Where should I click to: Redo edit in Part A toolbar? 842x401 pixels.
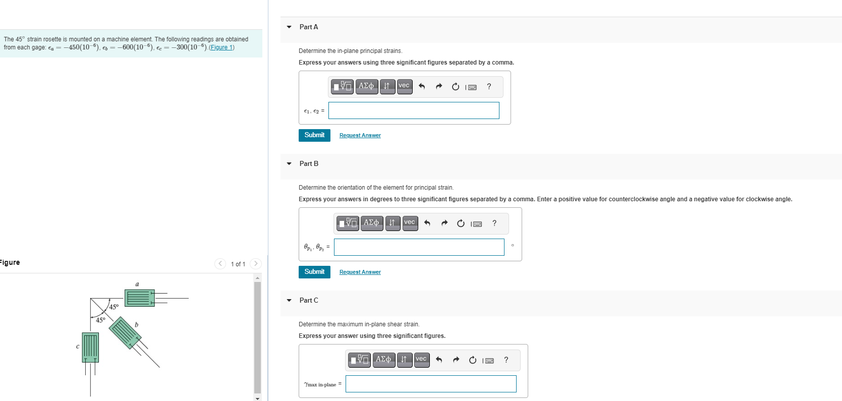[x=439, y=87]
